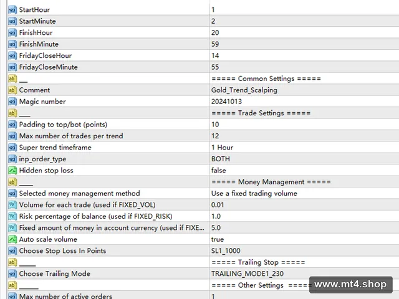Image resolution: width=399 pixels, height=299 pixels.
Task: Select the FridayCloseMinute parameter name
Action: (49, 67)
